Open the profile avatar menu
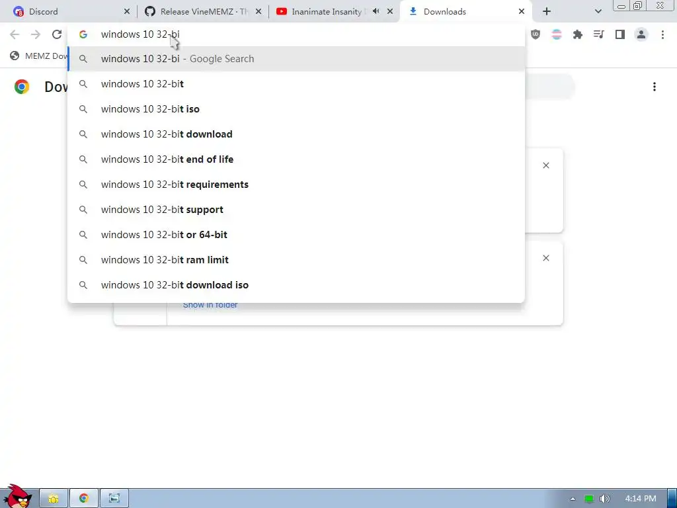The image size is (677, 508). (641, 34)
